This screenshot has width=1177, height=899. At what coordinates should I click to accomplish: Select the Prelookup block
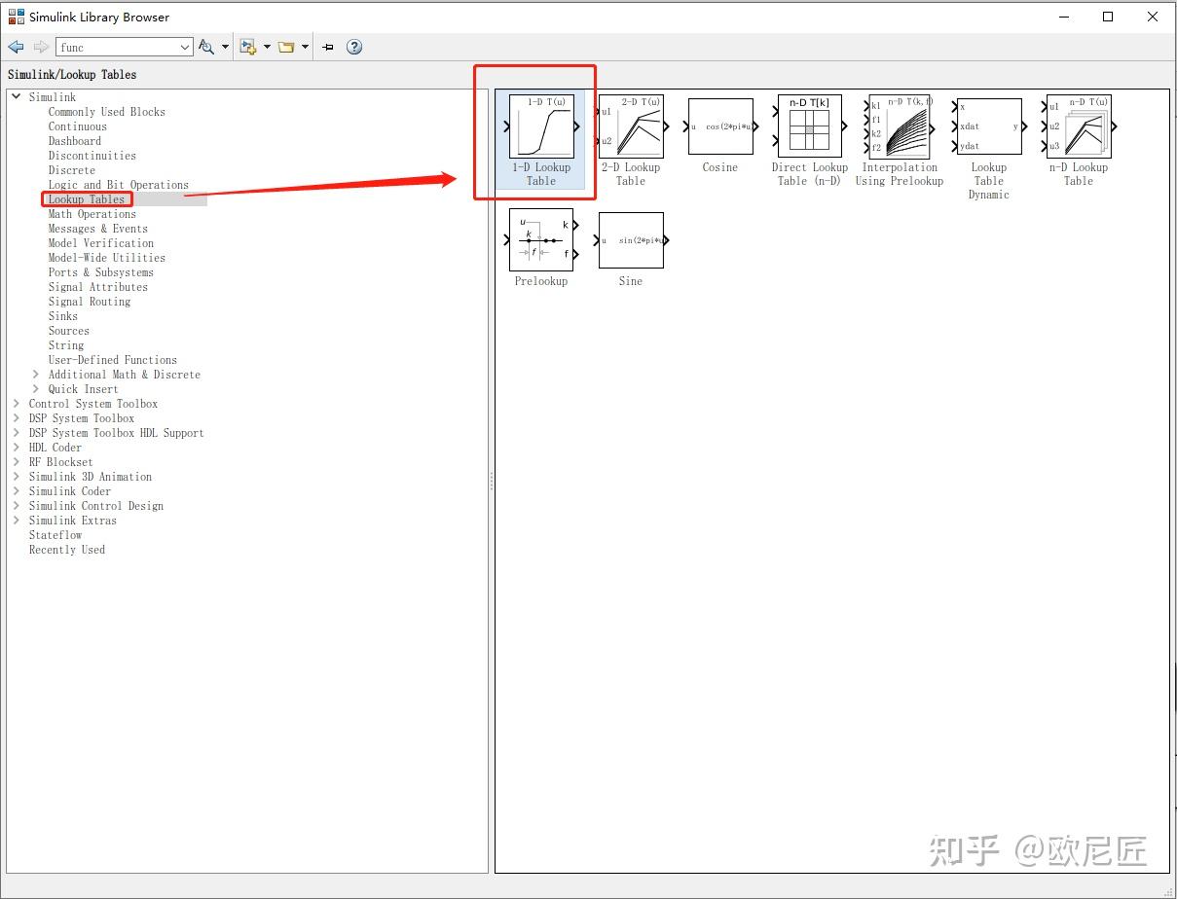pos(540,240)
